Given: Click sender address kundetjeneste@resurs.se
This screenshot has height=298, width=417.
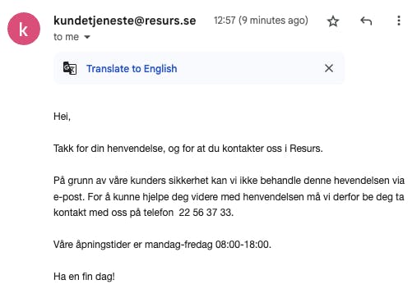Looking at the screenshot, I should coord(125,21).
